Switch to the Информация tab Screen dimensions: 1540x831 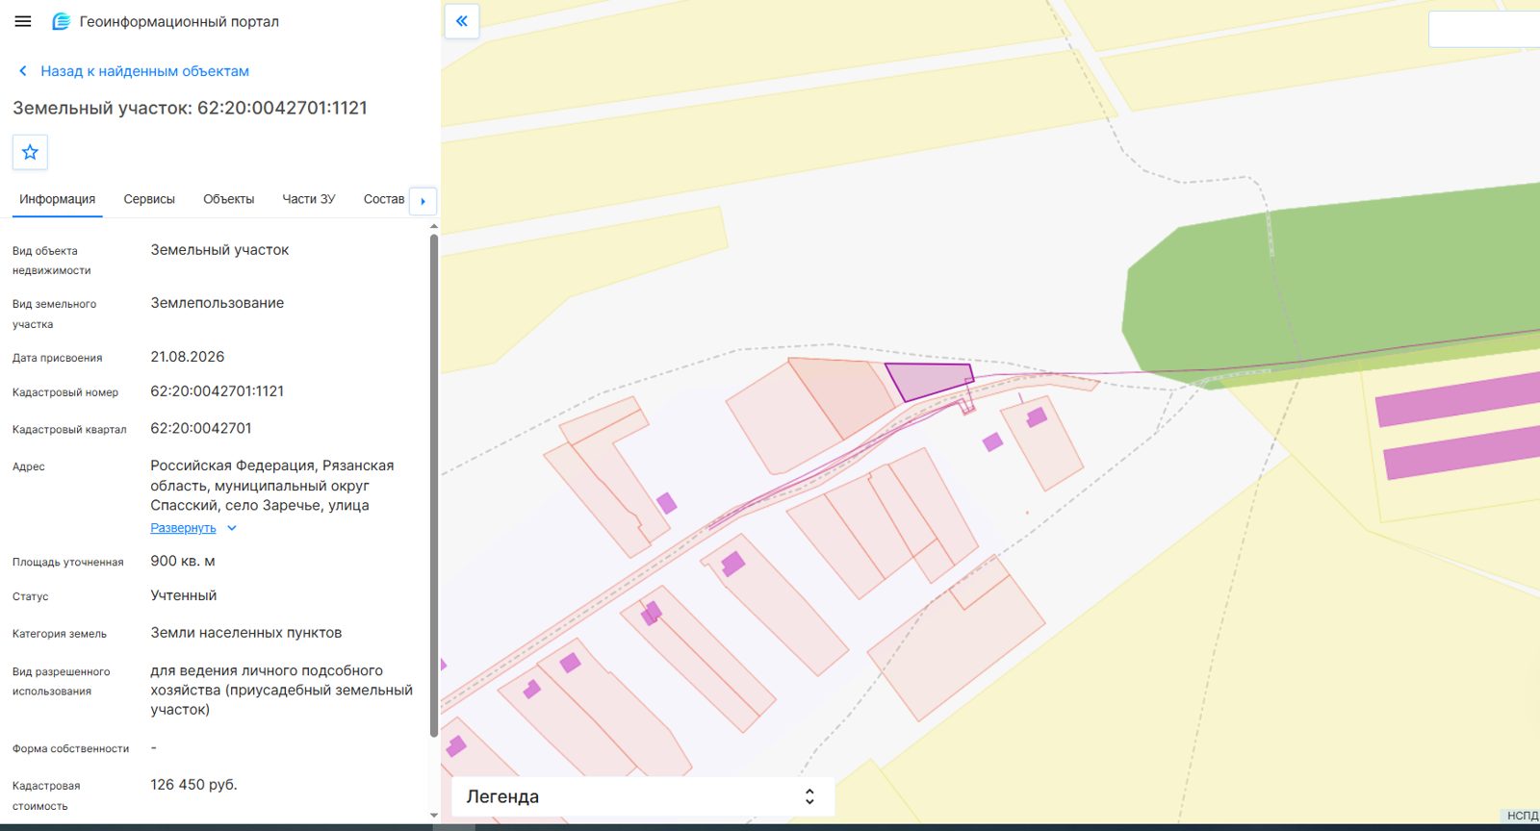(57, 199)
